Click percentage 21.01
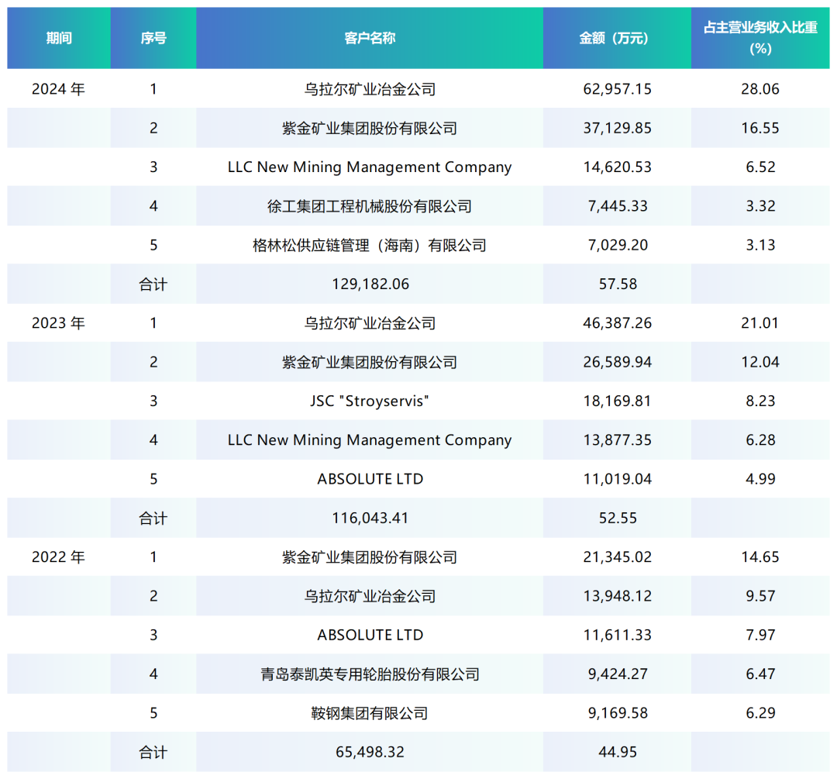 [760, 323]
